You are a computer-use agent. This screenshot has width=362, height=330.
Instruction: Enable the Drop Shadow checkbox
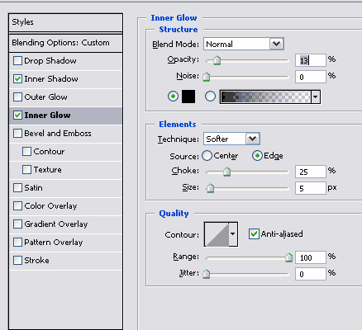tap(17, 61)
